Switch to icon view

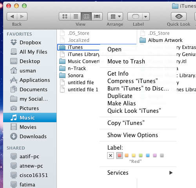pos(65,16)
